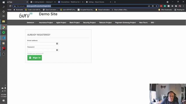Focus the Email address input field
This screenshot has width=186, height=104.
click(43, 44)
